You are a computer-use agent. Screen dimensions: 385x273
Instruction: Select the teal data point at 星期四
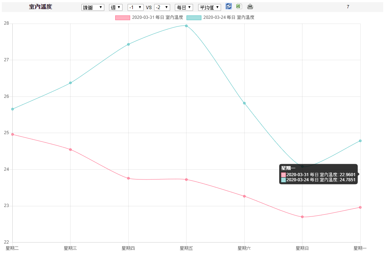[128, 44]
